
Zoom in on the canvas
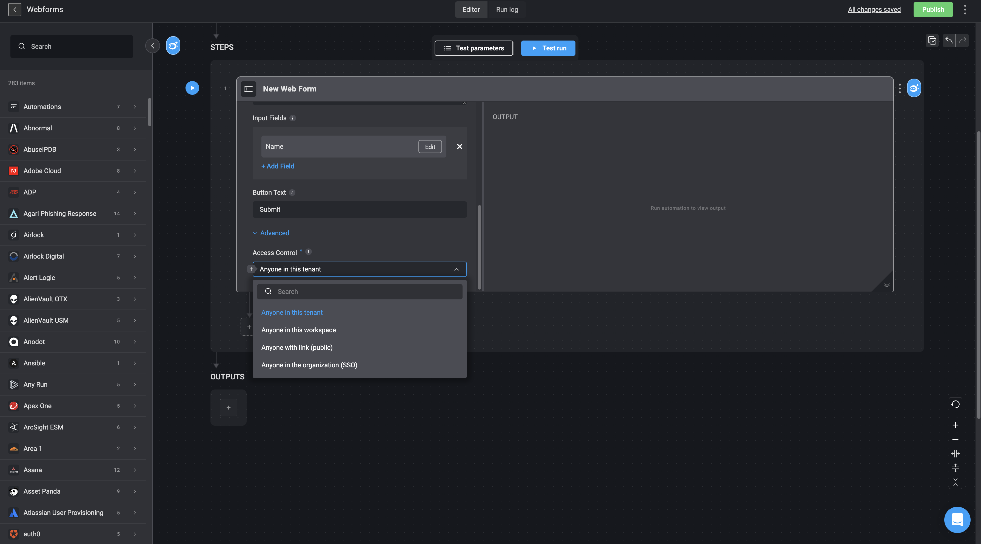(x=955, y=425)
